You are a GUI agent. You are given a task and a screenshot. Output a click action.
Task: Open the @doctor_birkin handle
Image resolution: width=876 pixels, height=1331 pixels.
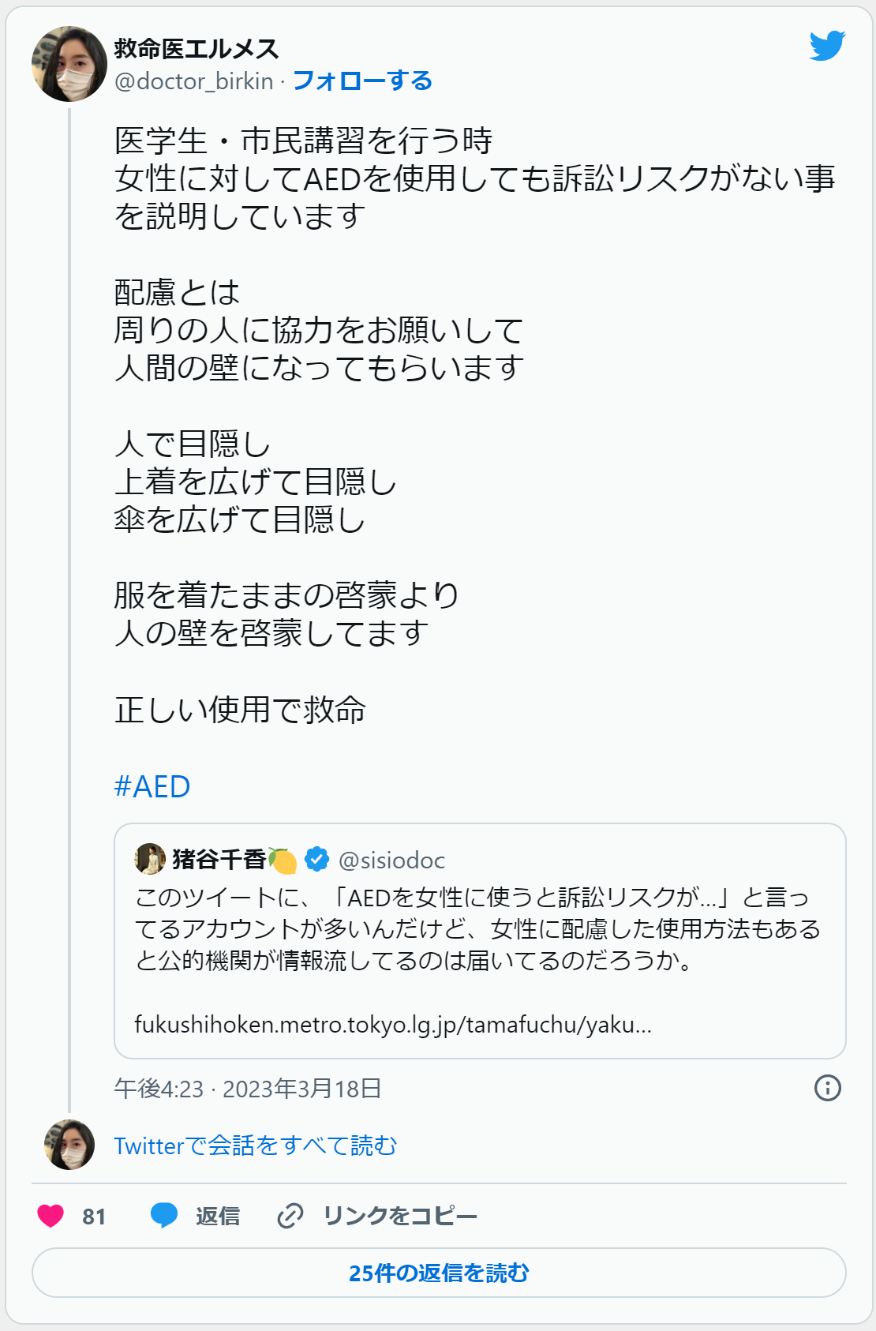[x=194, y=81]
